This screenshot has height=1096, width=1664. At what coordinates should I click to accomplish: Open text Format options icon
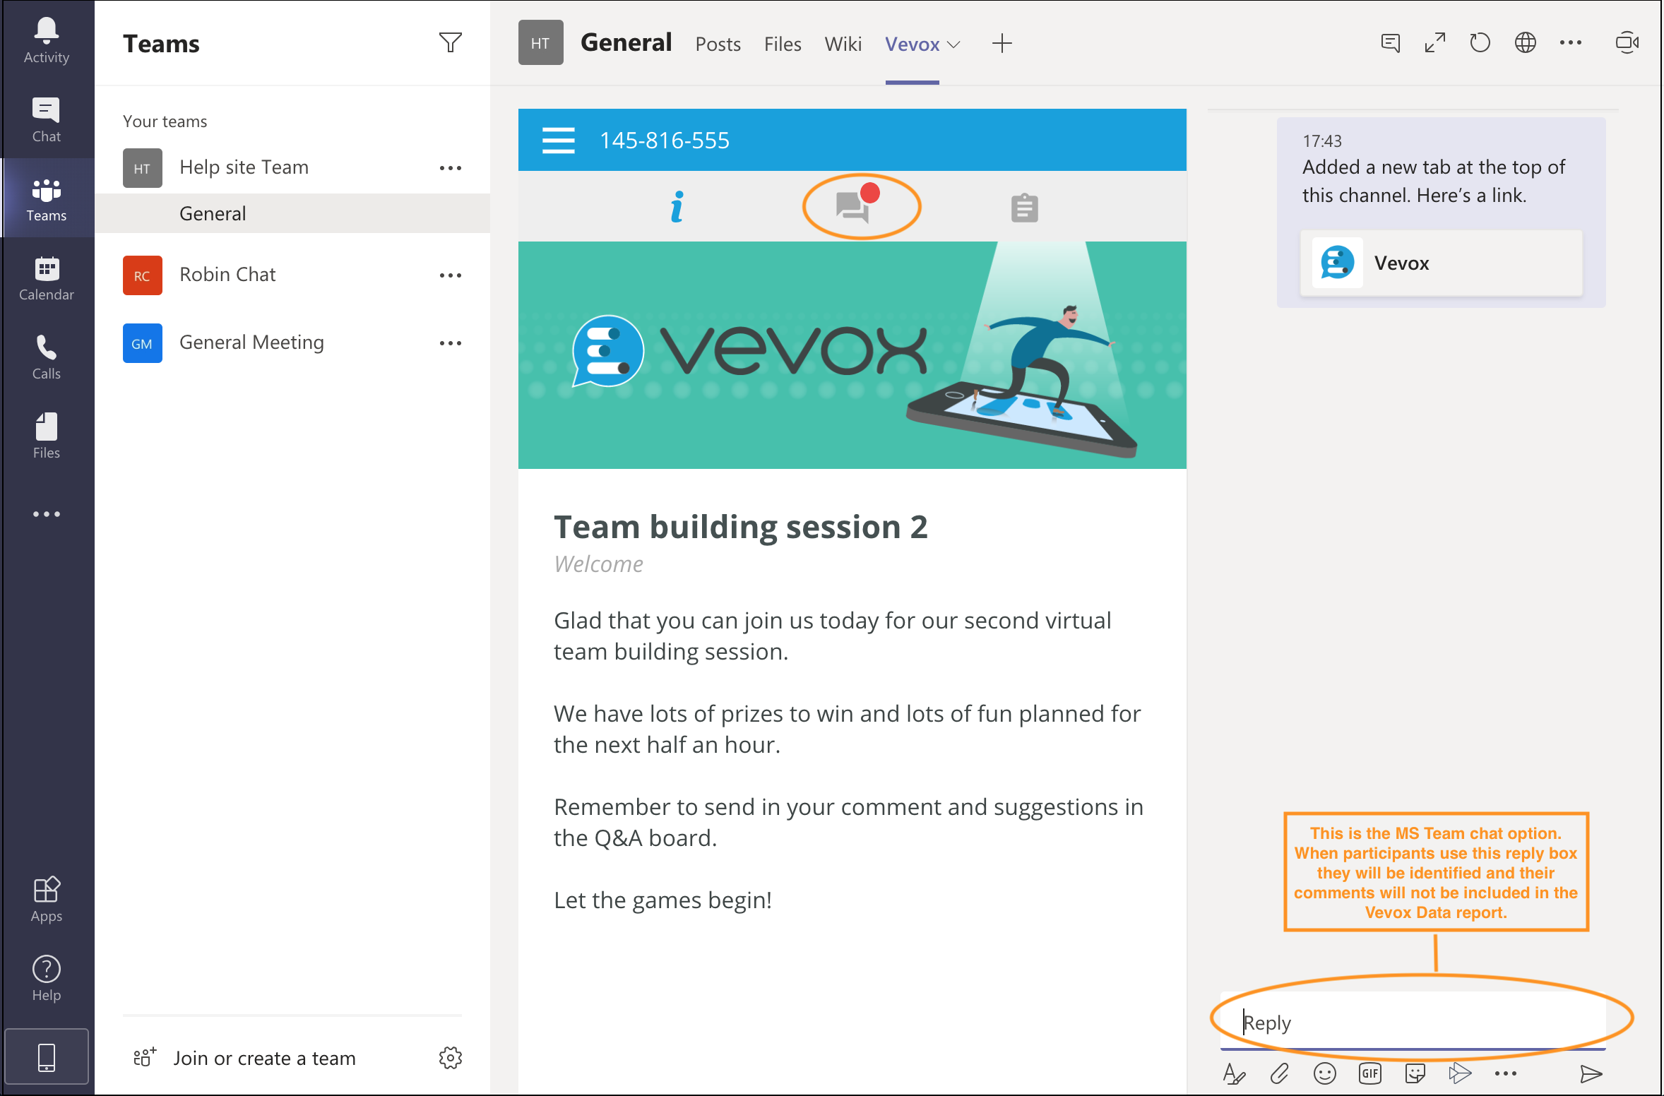click(1234, 1074)
